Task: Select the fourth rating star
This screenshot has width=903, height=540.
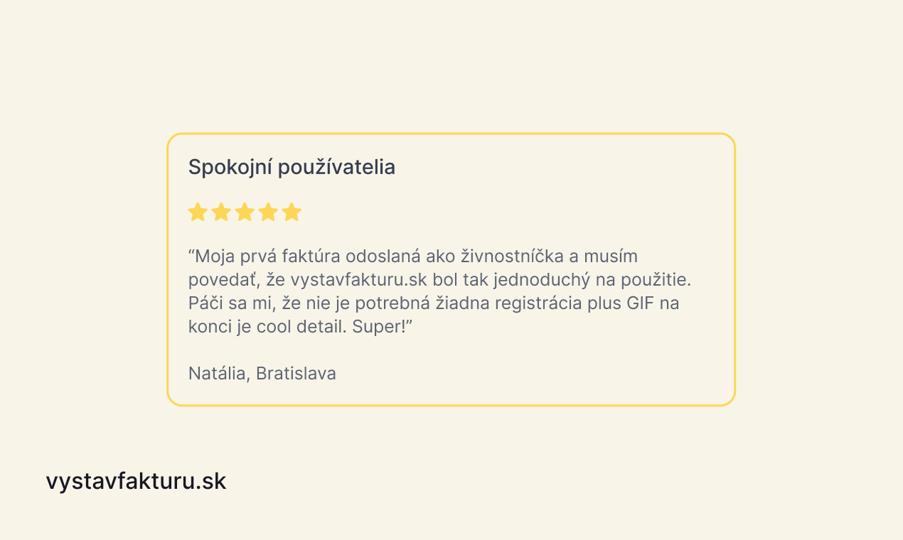Action: coord(268,212)
